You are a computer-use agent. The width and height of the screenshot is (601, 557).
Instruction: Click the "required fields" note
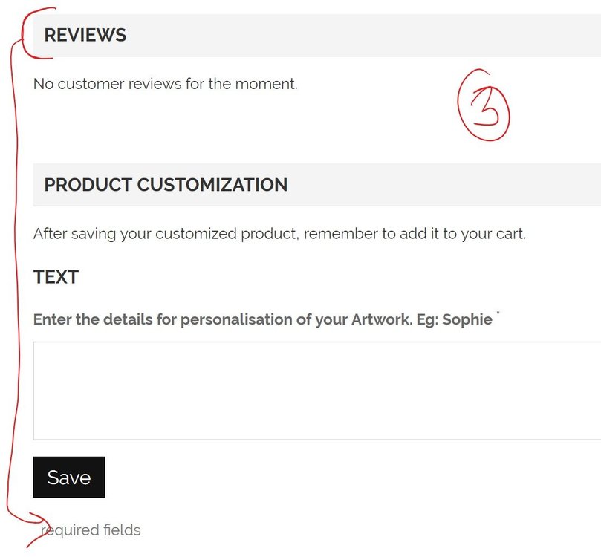[91, 530]
